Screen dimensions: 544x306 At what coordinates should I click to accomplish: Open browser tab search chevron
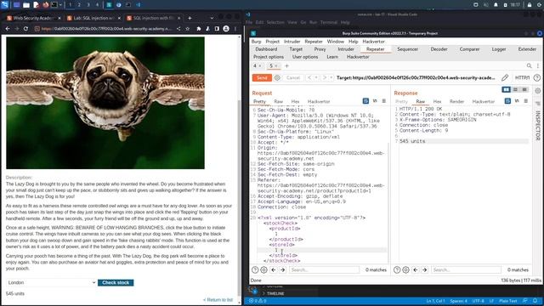(x=212, y=18)
